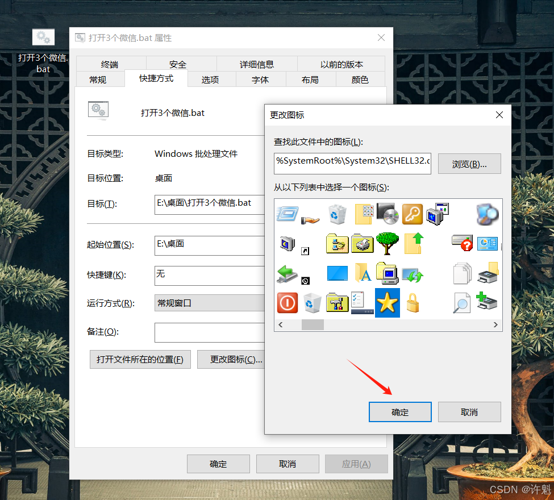The height and width of the screenshot is (500, 554).
Task: Switch to the 颜色 tab
Action: pyautogui.click(x=360, y=80)
